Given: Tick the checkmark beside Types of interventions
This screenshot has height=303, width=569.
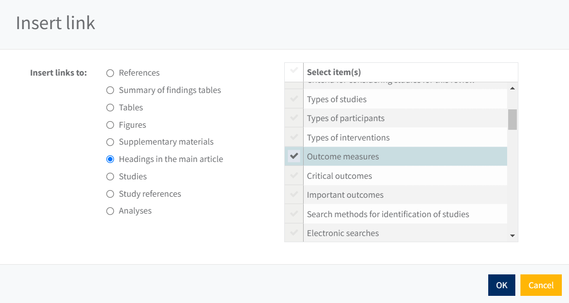Looking at the screenshot, I should (x=294, y=137).
